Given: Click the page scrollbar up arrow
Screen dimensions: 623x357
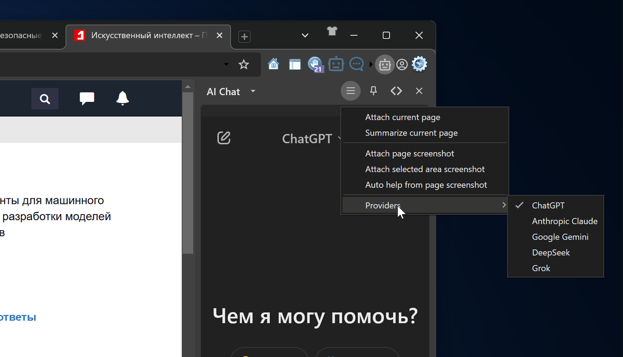Looking at the screenshot, I should coord(188,87).
